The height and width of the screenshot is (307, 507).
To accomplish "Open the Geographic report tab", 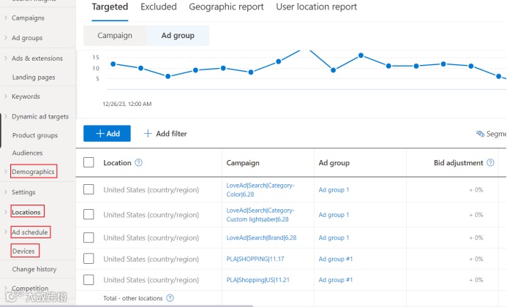I will point(227,7).
